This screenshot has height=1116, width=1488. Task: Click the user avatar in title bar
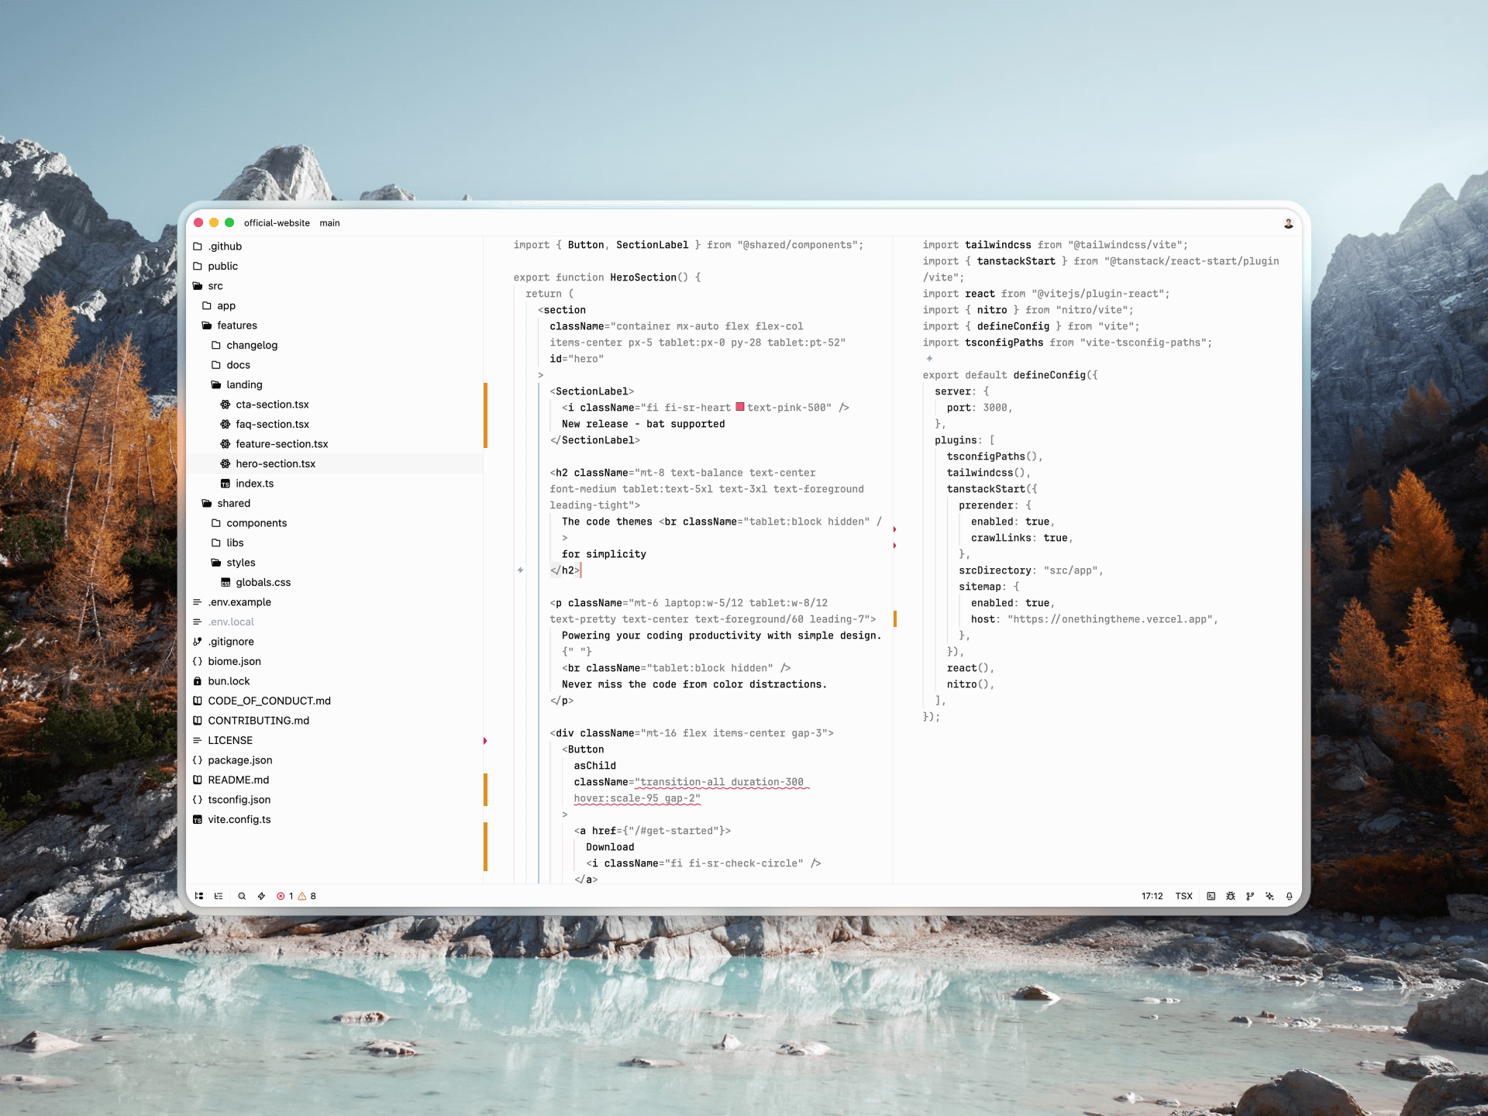click(1288, 223)
